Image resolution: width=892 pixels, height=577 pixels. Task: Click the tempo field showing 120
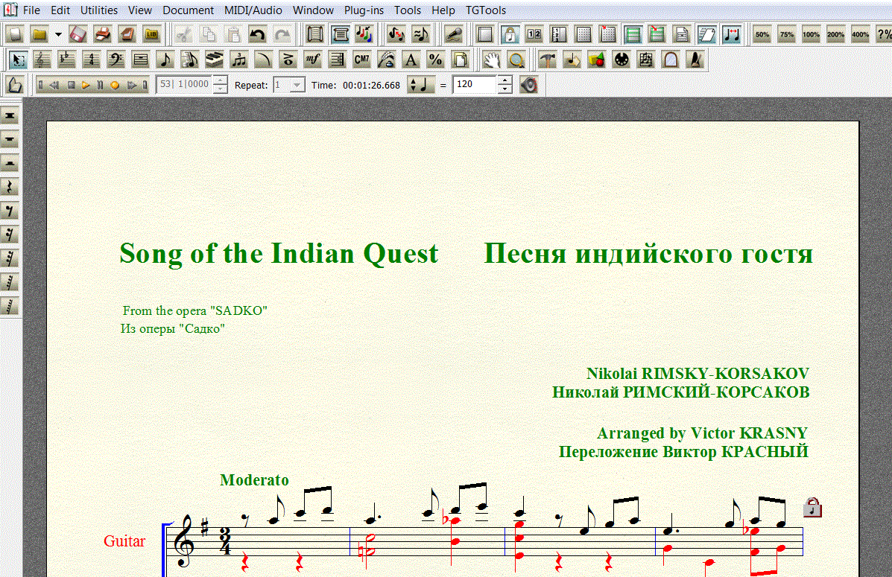point(475,85)
